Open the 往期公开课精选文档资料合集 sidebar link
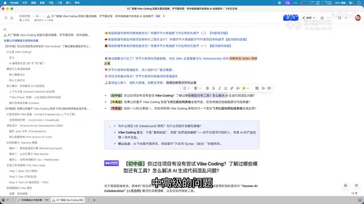This screenshot has width=364, height=204. click(21, 40)
